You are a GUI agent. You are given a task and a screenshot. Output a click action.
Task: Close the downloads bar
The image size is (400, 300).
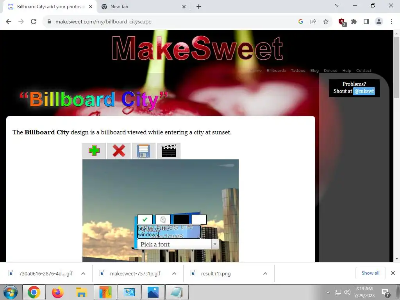tap(393, 273)
